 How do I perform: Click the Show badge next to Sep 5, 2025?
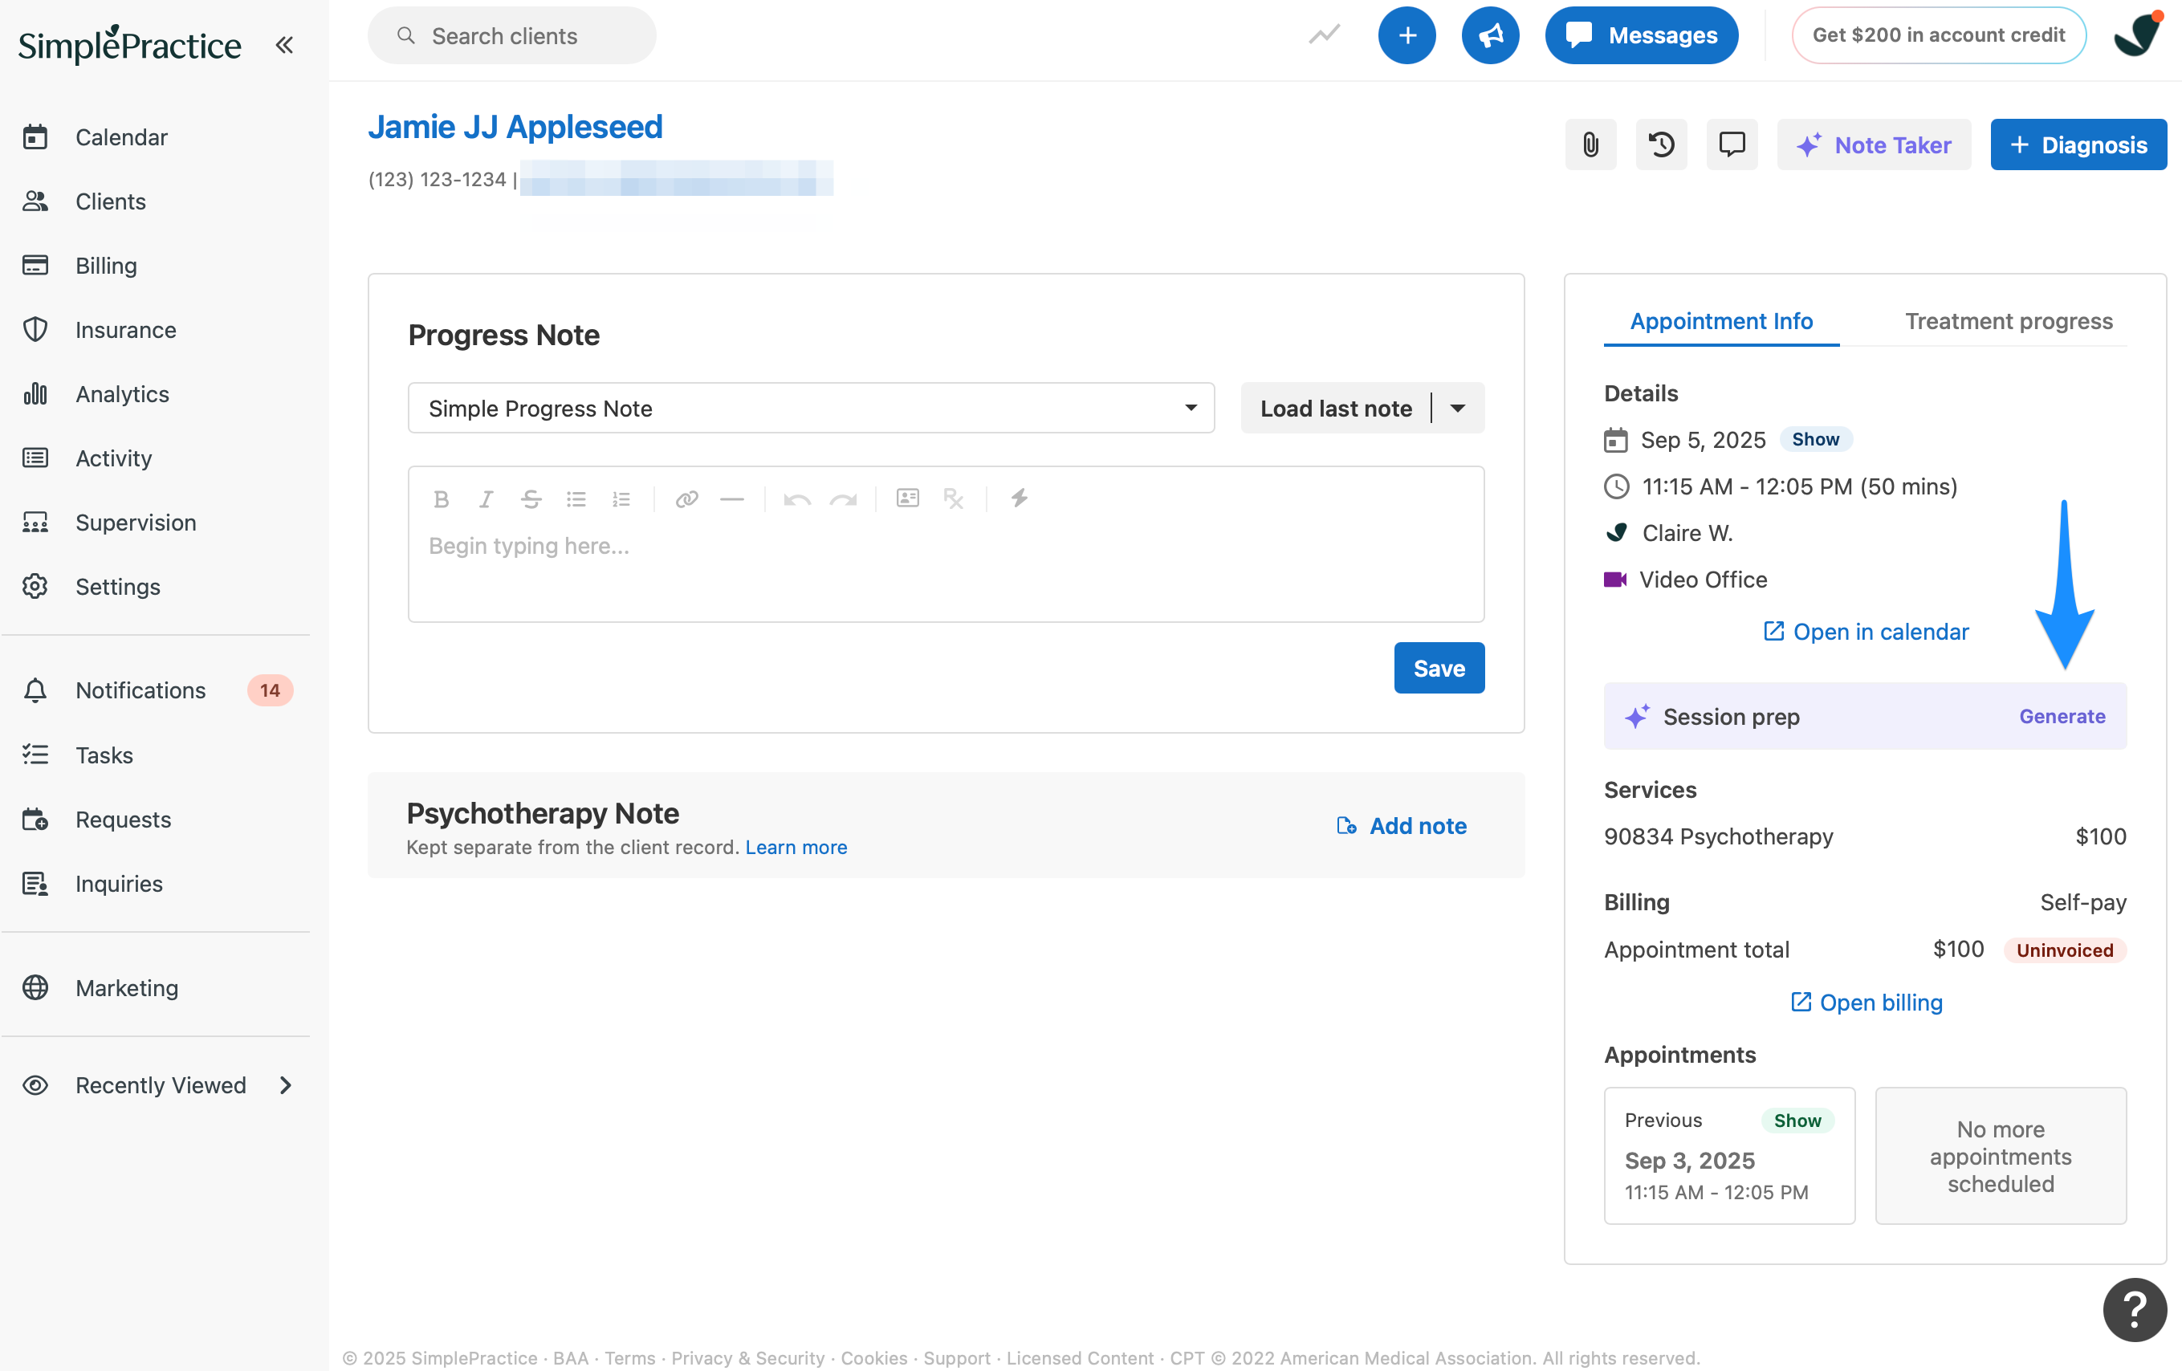tap(1815, 440)
